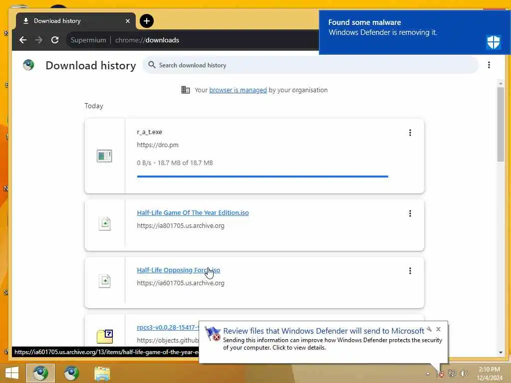Click the r_a_t.exe file icon
Viewport: 511px width, 383px height.
click(x=104, y=156)
